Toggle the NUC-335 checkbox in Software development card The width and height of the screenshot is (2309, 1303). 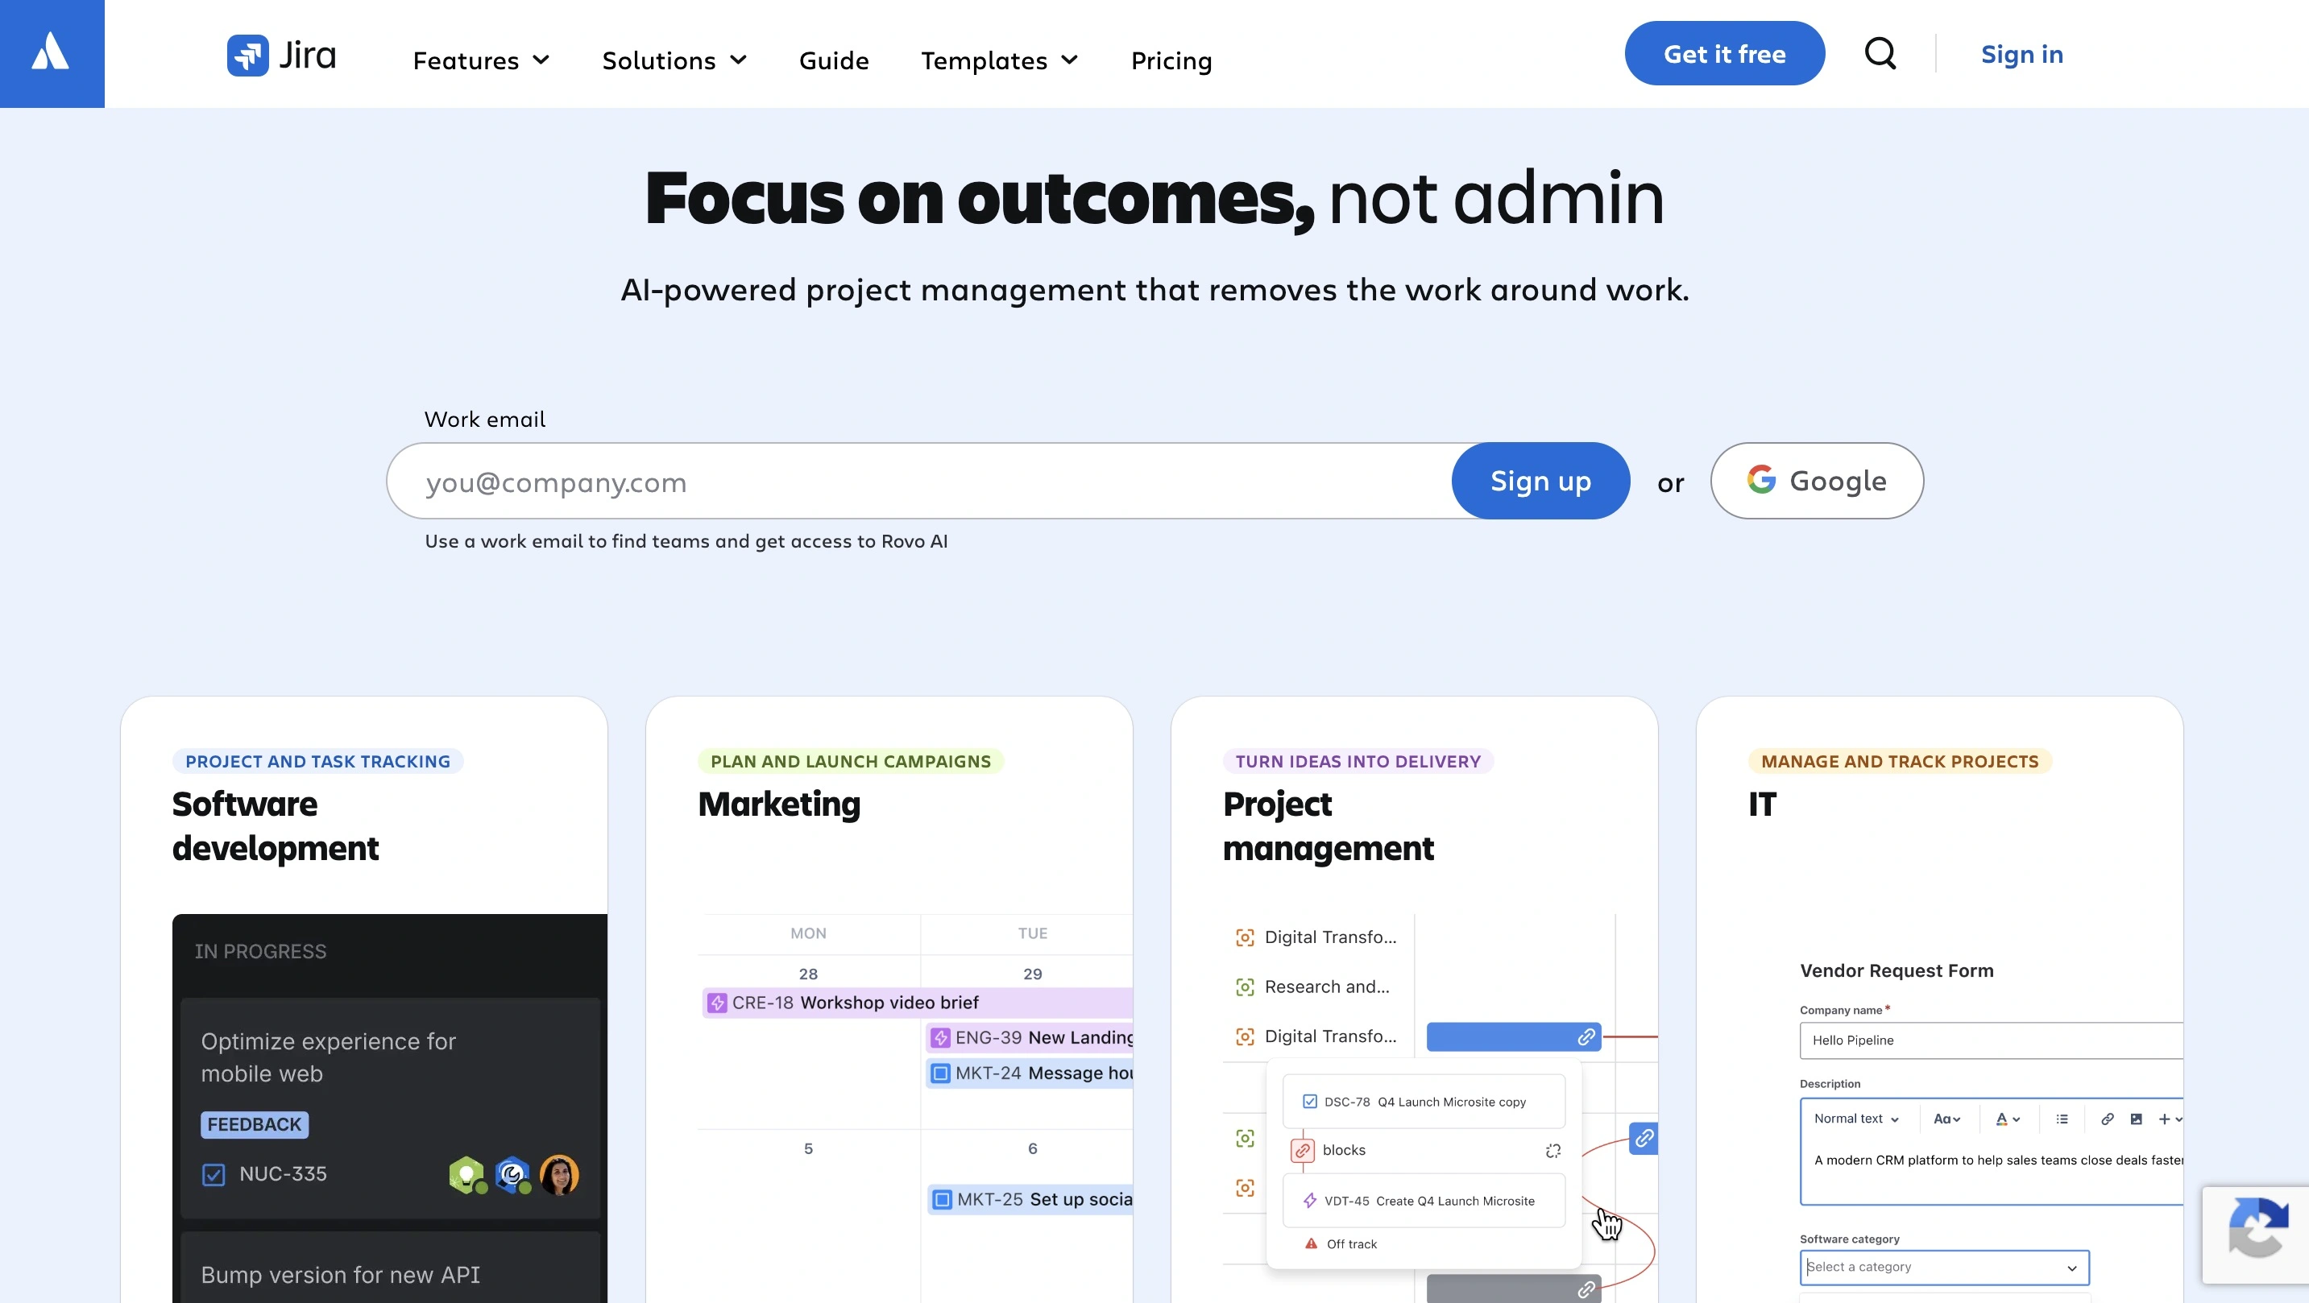(213, 1174)
